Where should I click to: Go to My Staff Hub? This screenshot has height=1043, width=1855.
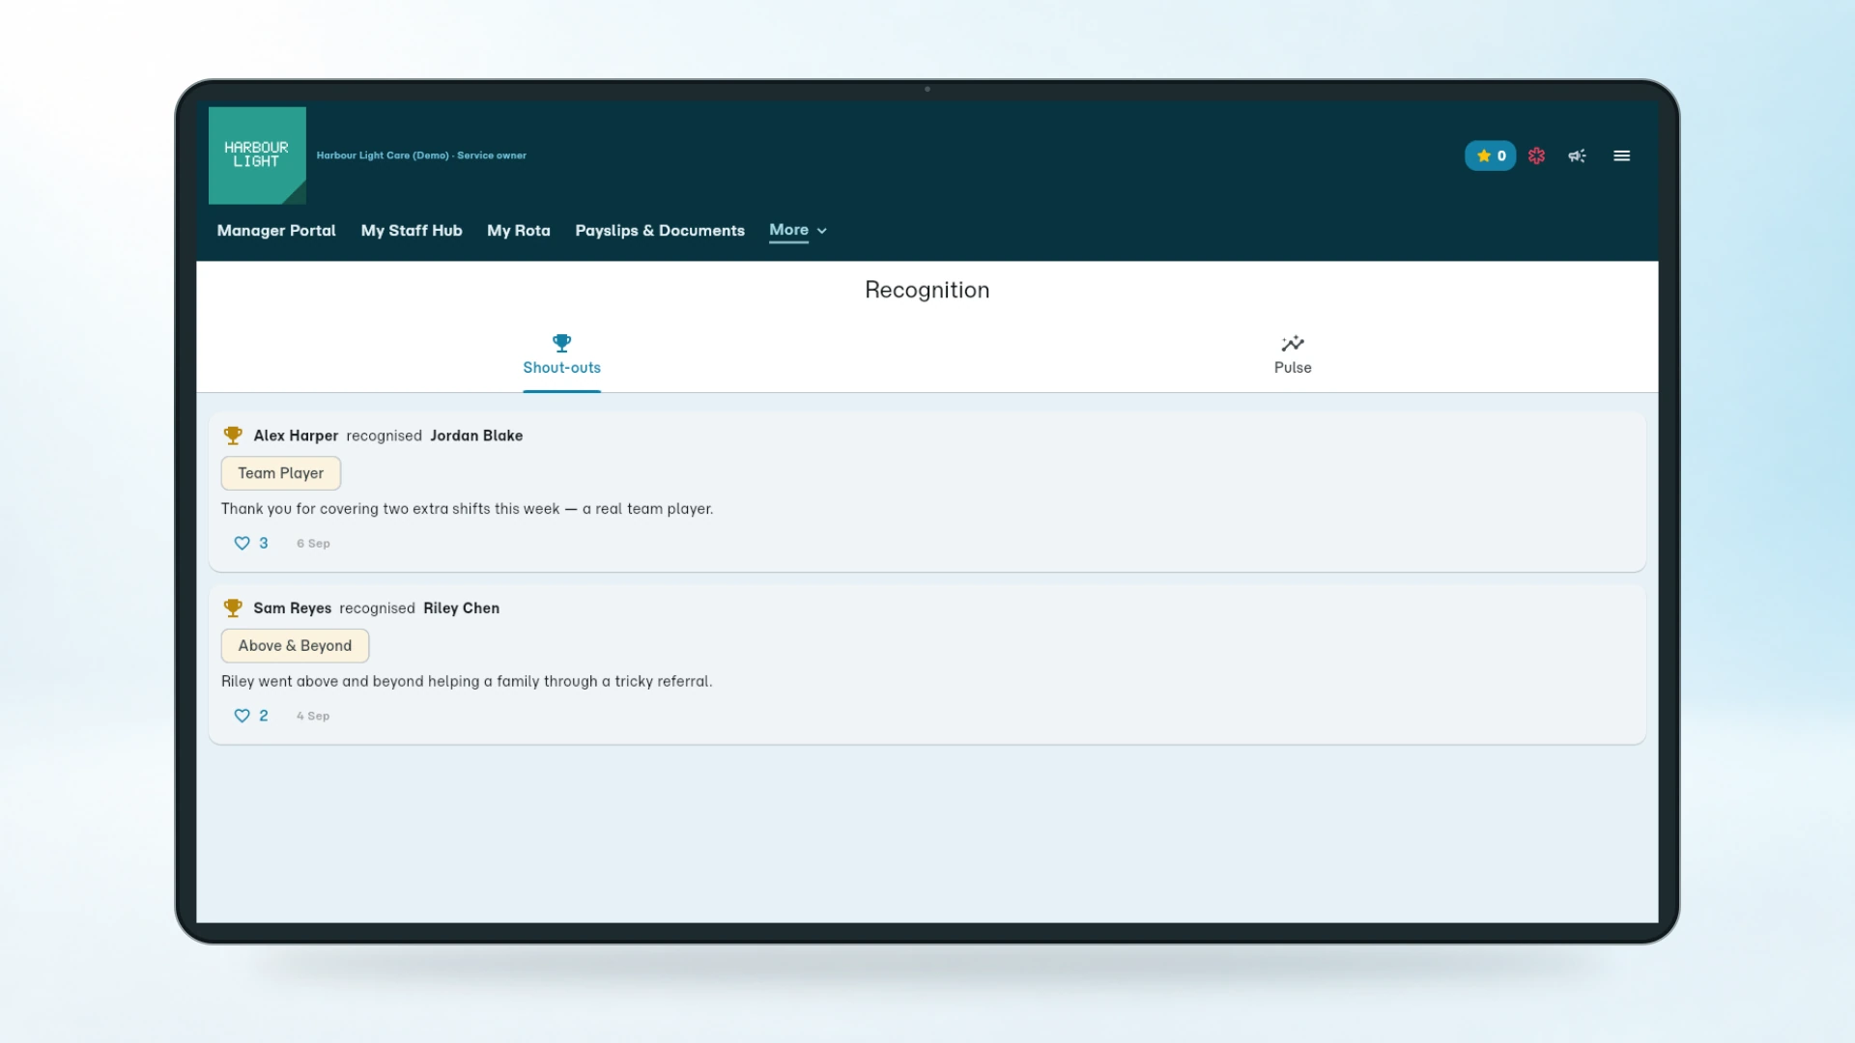pyautogui.click(x=412, y=231)
